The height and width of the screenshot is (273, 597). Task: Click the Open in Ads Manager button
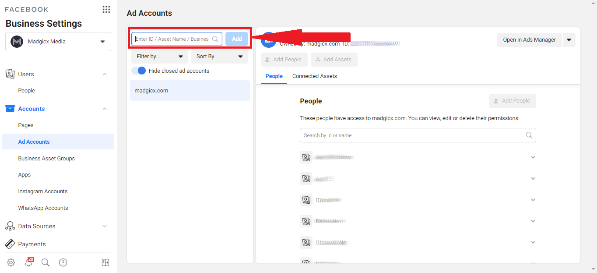529,40
